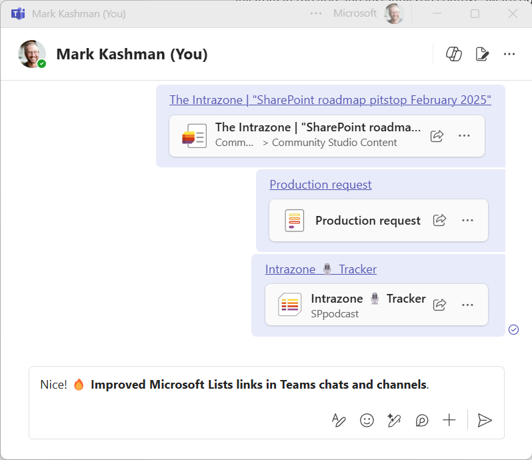Click the Intrazone SharePoint roadmap list card
The width and height of the screenshot is (532, 460).
click(x=327, y=136)
